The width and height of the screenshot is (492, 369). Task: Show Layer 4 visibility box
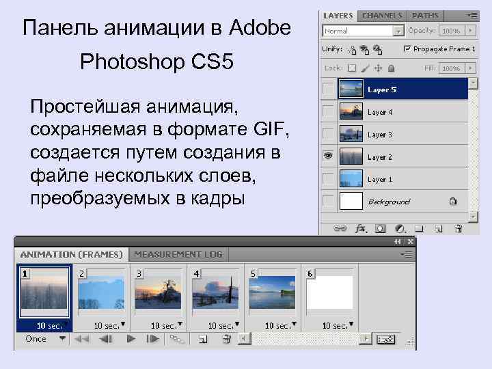click(x=328, y=111)
